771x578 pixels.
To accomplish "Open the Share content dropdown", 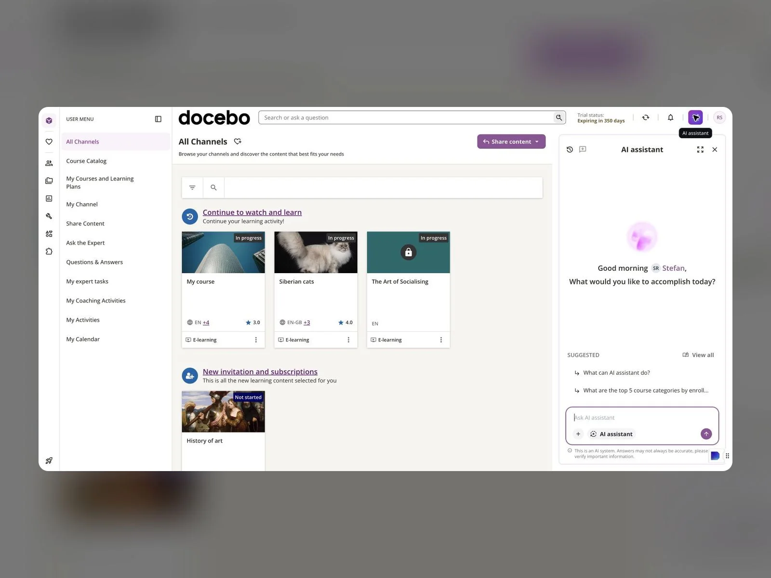I will 511,142.
